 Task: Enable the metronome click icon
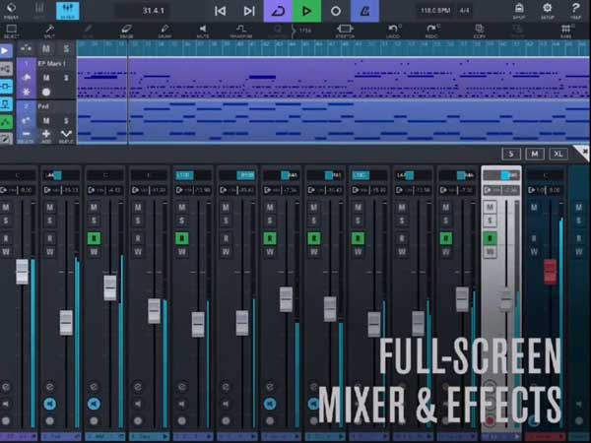tap(364, 11)
